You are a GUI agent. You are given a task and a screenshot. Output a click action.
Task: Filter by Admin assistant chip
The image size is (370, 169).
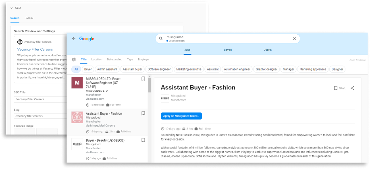click(107, 69)
